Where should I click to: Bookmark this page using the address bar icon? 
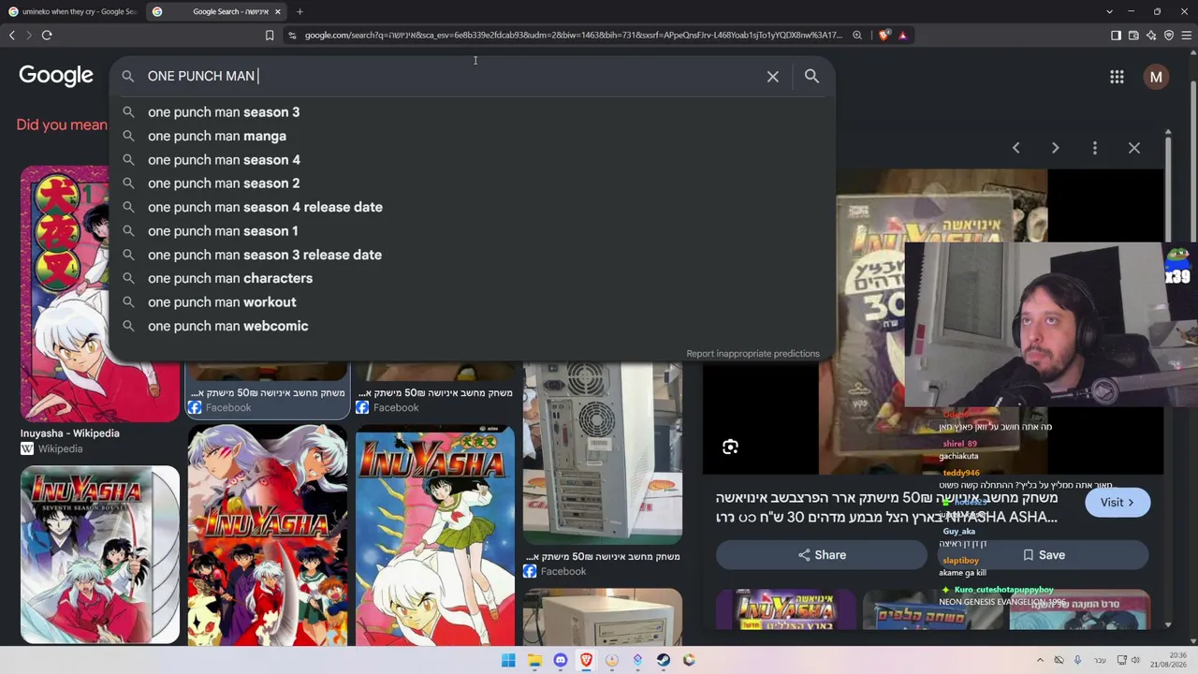pyautogui.click(x=270, y=36)
